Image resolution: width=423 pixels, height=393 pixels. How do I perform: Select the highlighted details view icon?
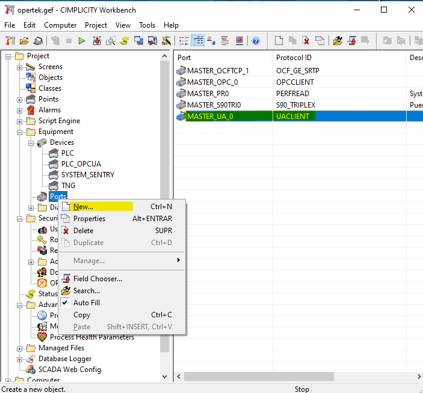pyautogui.click(x=198, y=41)
